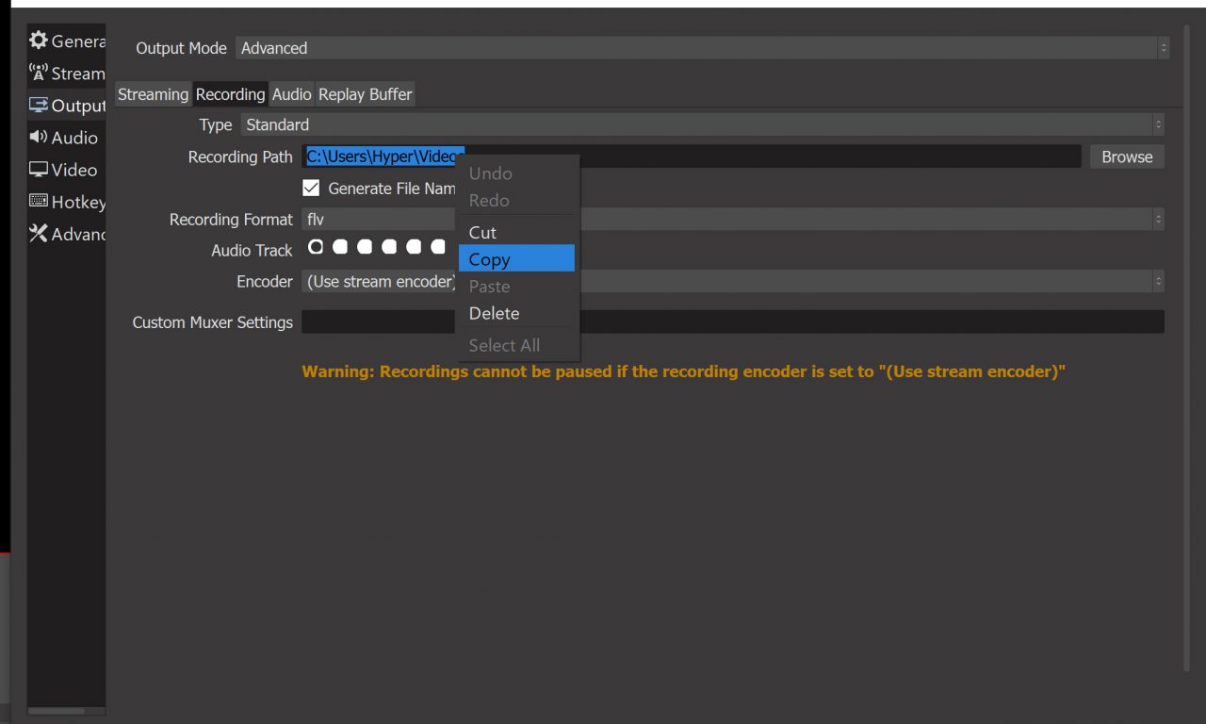
Task: Select the Stream antenna icon
Action: point(39,73)
